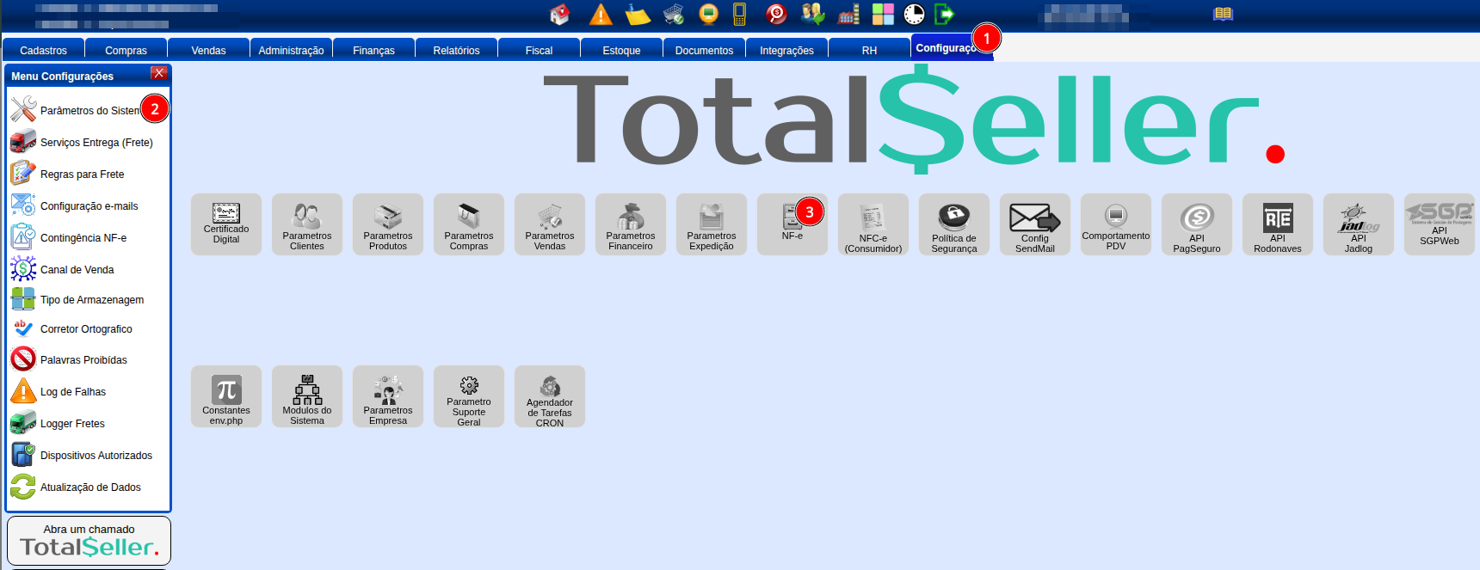Open Parametros Expedição tile
This screenshot has width=1480, height=570.
point(712,224)
